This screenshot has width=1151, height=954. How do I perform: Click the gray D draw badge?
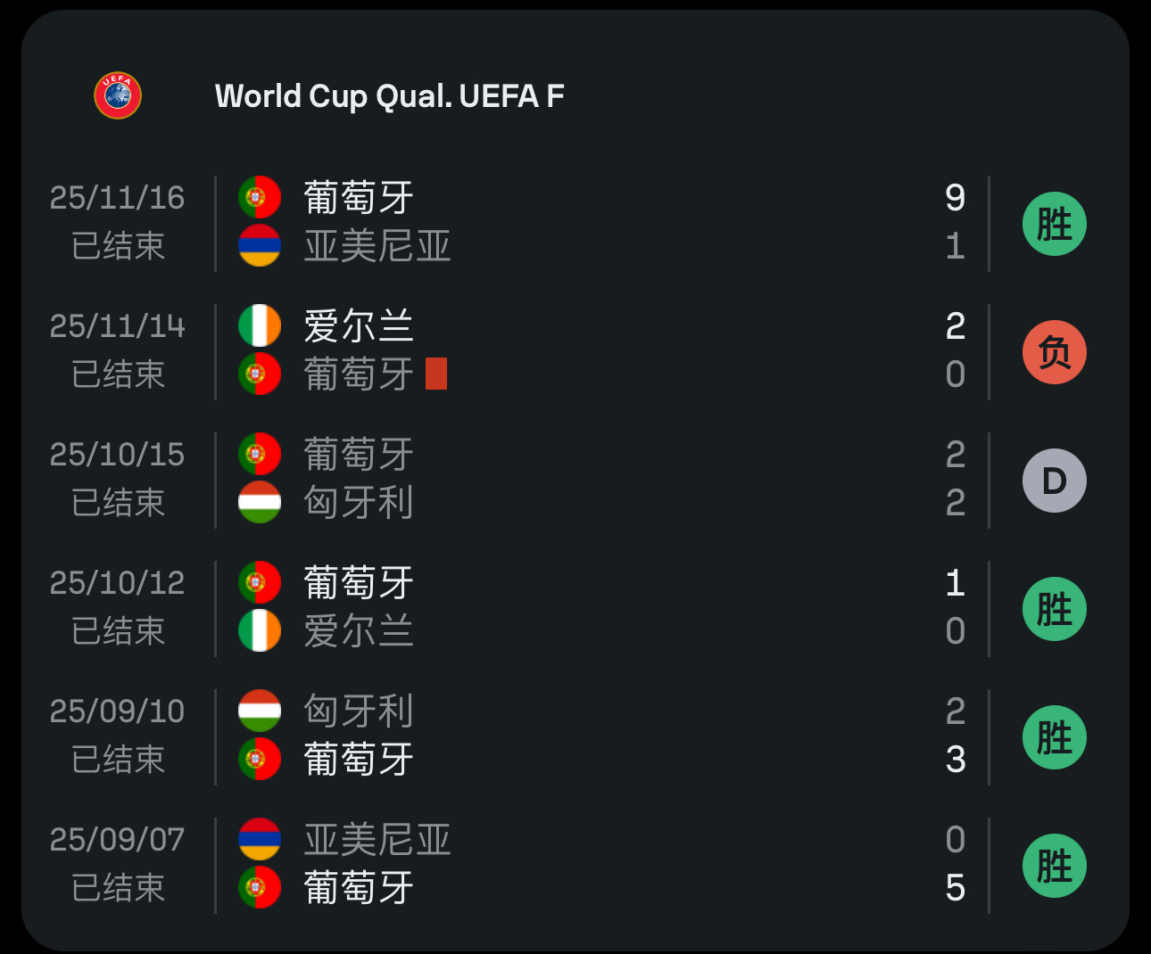click(x=1054, y=481)
